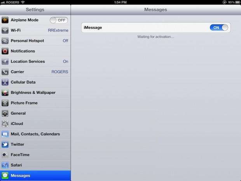
Task: Open Personal Hotspot settings
Action: 35,41
